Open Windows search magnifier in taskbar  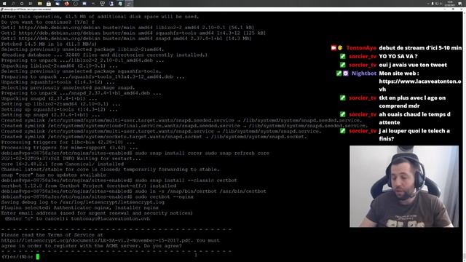13,4
